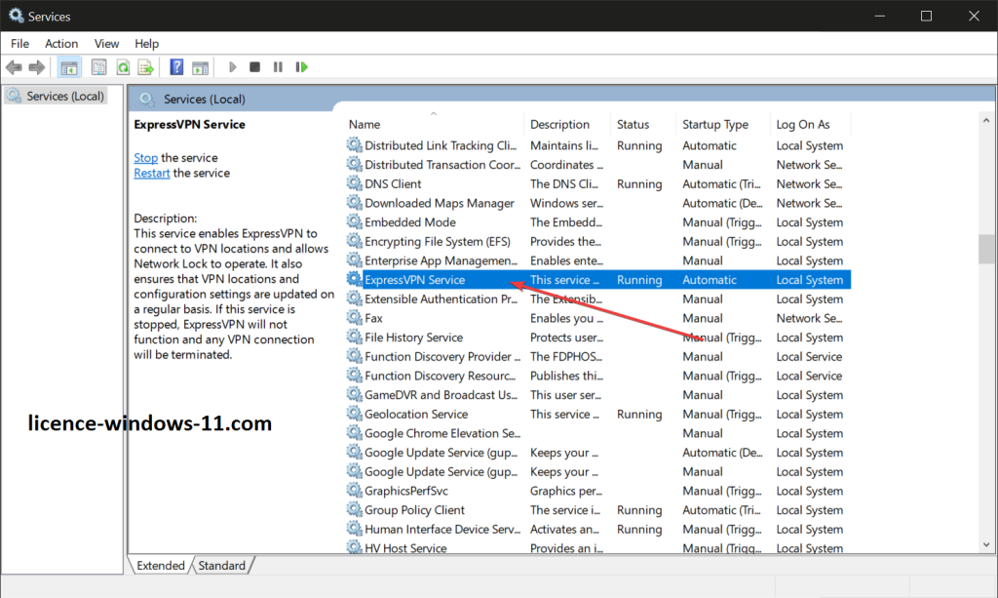Click the Stop Service toolbar button
The image size is (998, 598).
pos(254,67)
